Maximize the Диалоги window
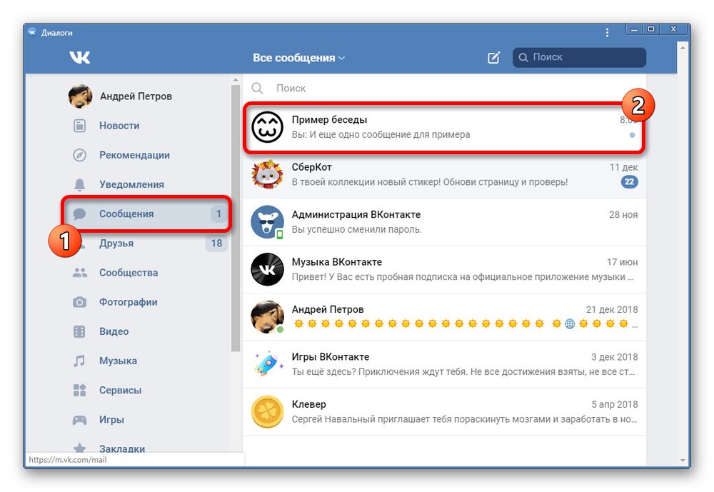 651,29
